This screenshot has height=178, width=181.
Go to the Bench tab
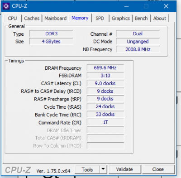(141, 19)
